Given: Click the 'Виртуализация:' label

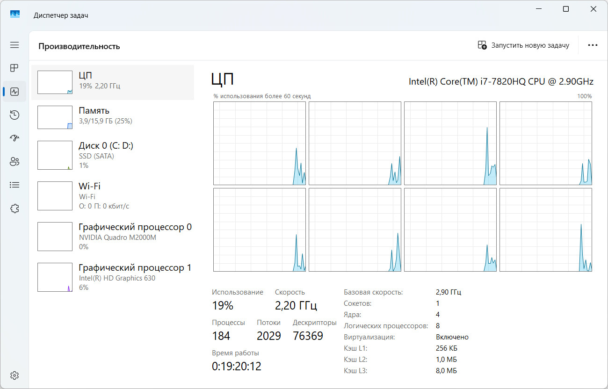Looking at the screenshot, I should coord(369,337).
